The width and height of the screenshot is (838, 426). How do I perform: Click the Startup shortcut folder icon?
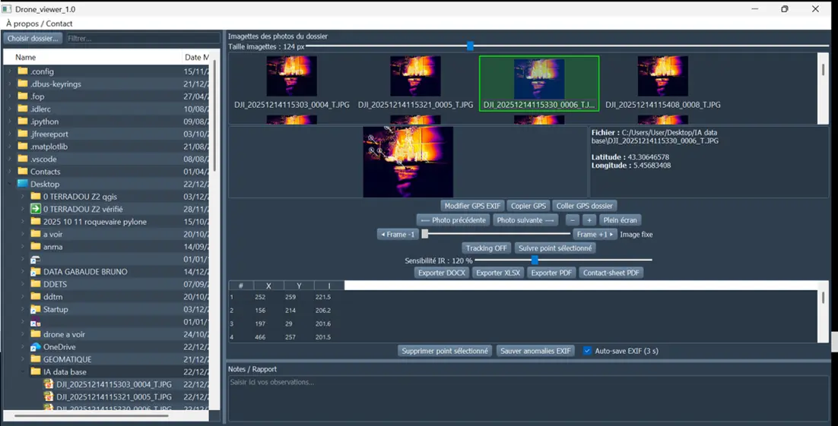click(35, 309)
